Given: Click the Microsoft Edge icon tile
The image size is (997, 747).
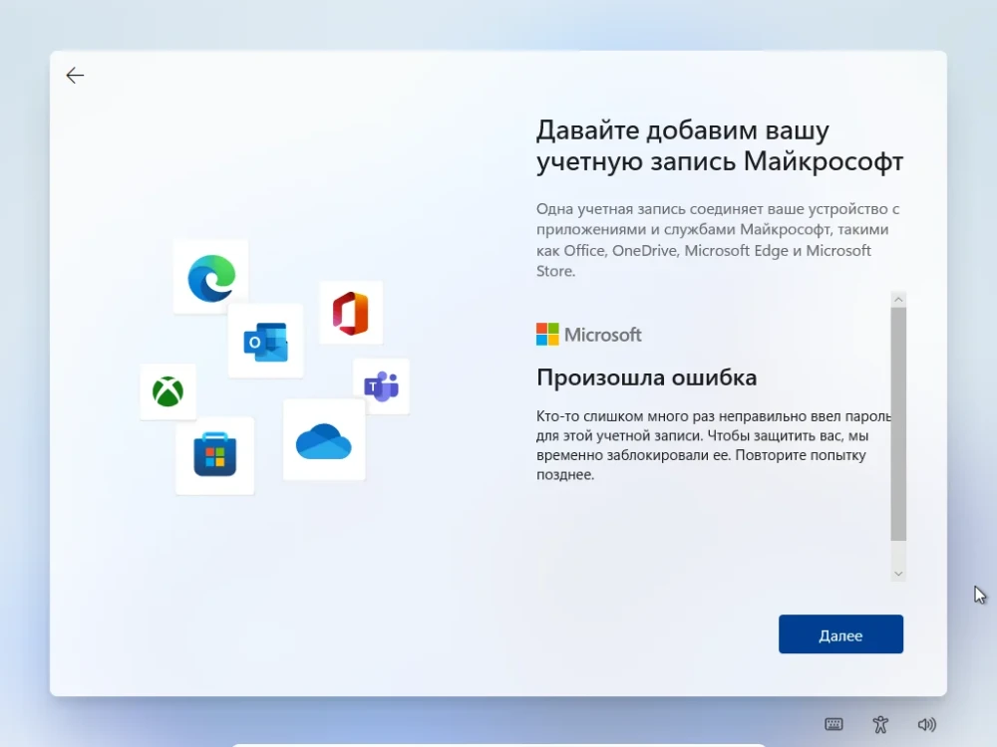Looking at the screenshot, I should point(211,277).
